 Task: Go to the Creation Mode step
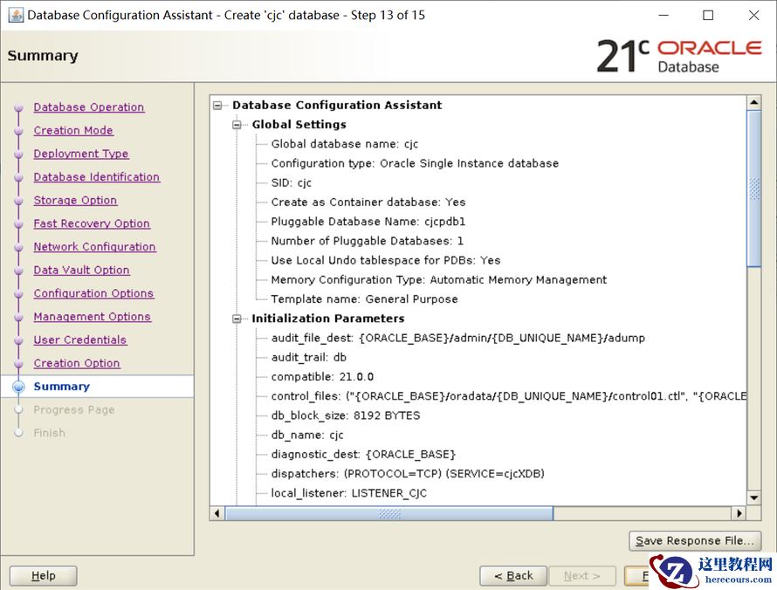coord(73,130)
